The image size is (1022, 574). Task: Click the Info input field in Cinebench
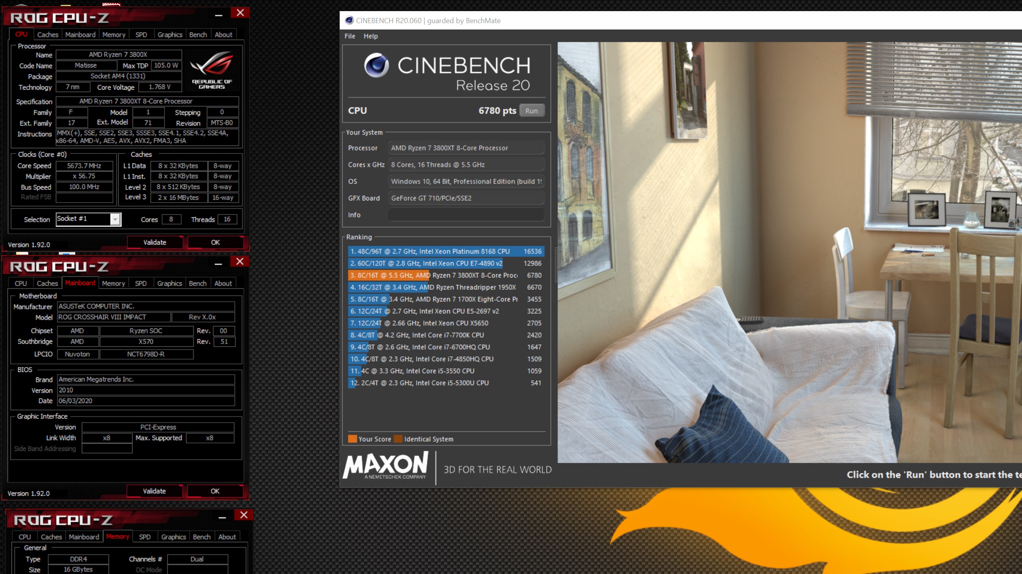(x=466, y=215)
